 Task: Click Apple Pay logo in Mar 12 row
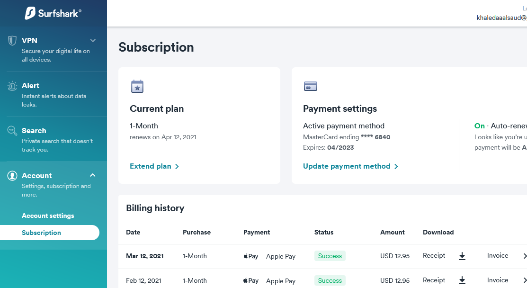tap(251, 256)
